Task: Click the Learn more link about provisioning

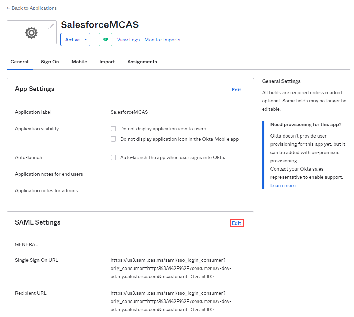Action: pyautogui.click(x=283, y=185)
